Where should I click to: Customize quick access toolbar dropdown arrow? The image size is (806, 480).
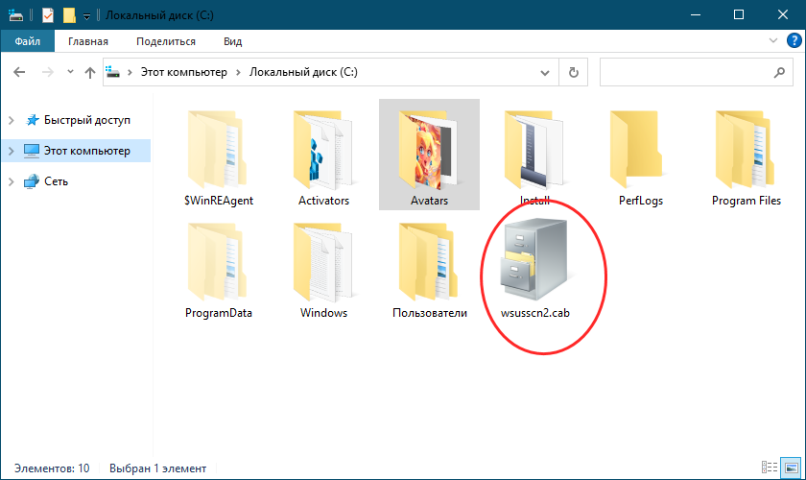[87, 16]
